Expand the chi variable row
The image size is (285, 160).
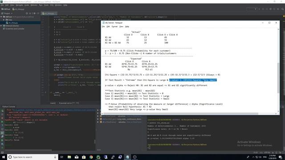(98, 119)
